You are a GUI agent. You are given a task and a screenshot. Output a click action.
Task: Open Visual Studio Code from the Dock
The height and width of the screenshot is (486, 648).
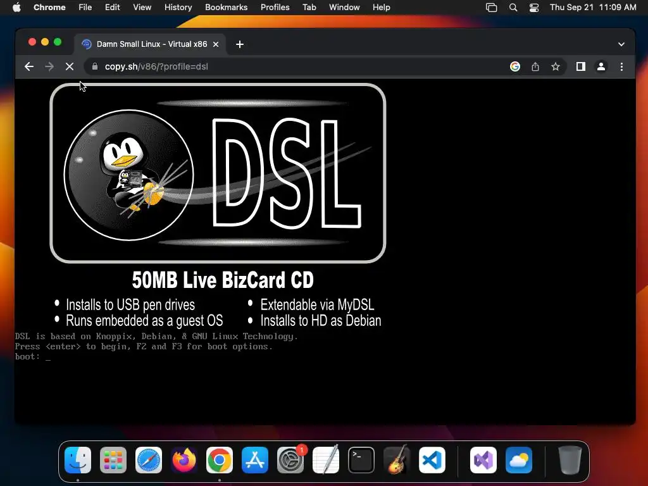pos(432,460)
